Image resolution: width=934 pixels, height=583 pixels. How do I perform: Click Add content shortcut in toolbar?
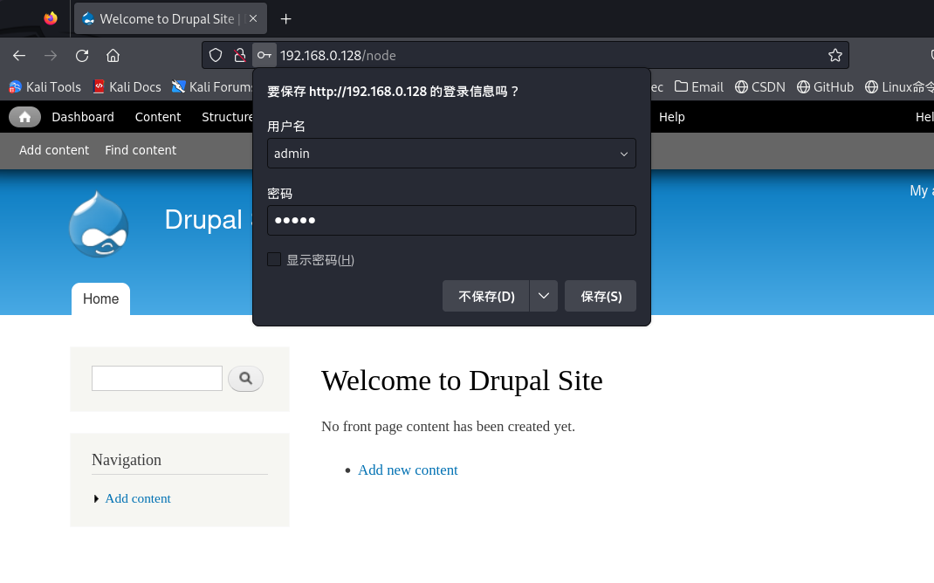click(54, 150)
